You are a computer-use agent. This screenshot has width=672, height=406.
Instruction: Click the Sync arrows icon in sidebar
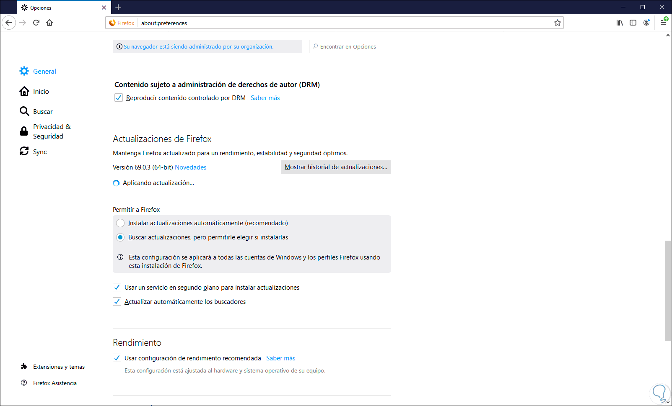(x=24, y=151)
